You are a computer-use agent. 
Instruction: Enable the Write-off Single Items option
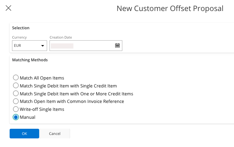[x=16, y=109]
